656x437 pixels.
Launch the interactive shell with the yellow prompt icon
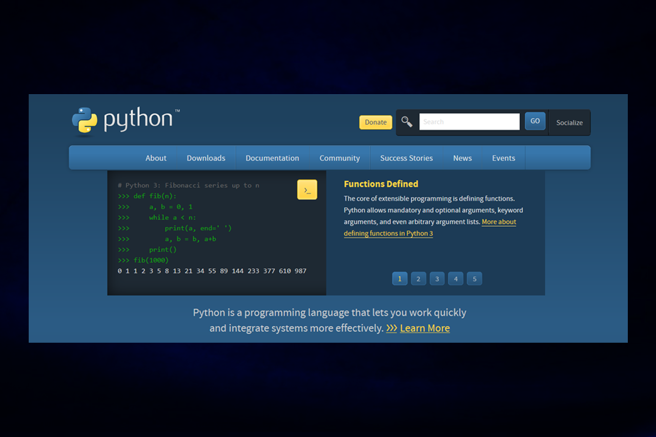[307, 190]
